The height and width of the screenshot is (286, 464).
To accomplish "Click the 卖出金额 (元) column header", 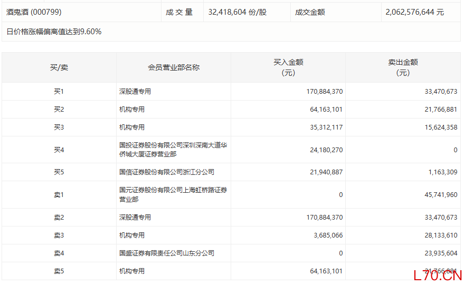I will pyautogui.click(x=403, y=67).
